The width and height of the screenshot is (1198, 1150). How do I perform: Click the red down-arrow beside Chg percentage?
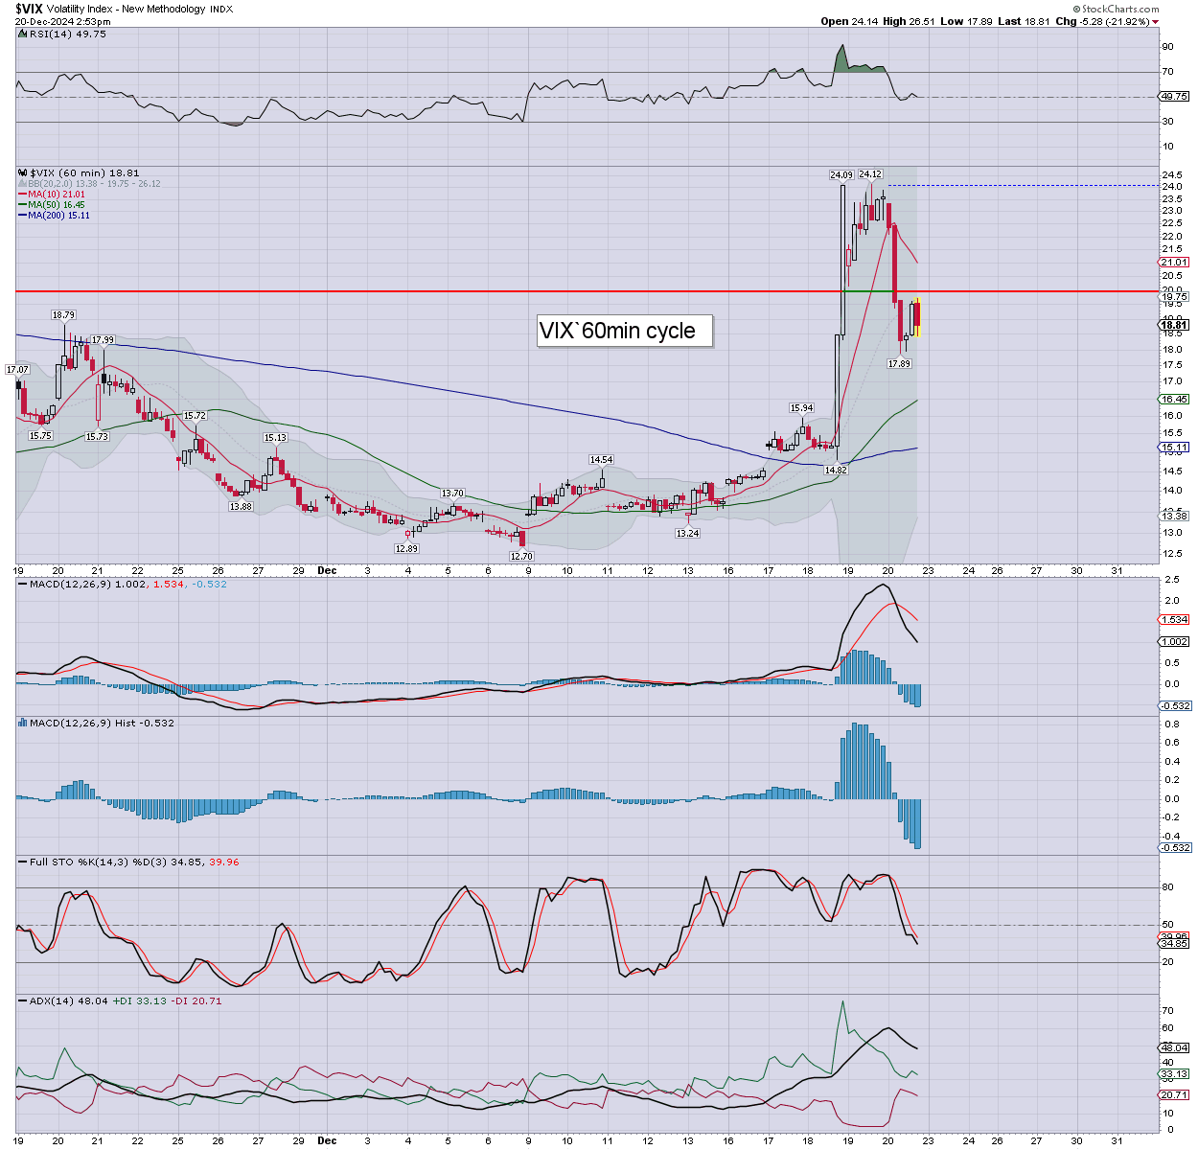pos(1156,21)
